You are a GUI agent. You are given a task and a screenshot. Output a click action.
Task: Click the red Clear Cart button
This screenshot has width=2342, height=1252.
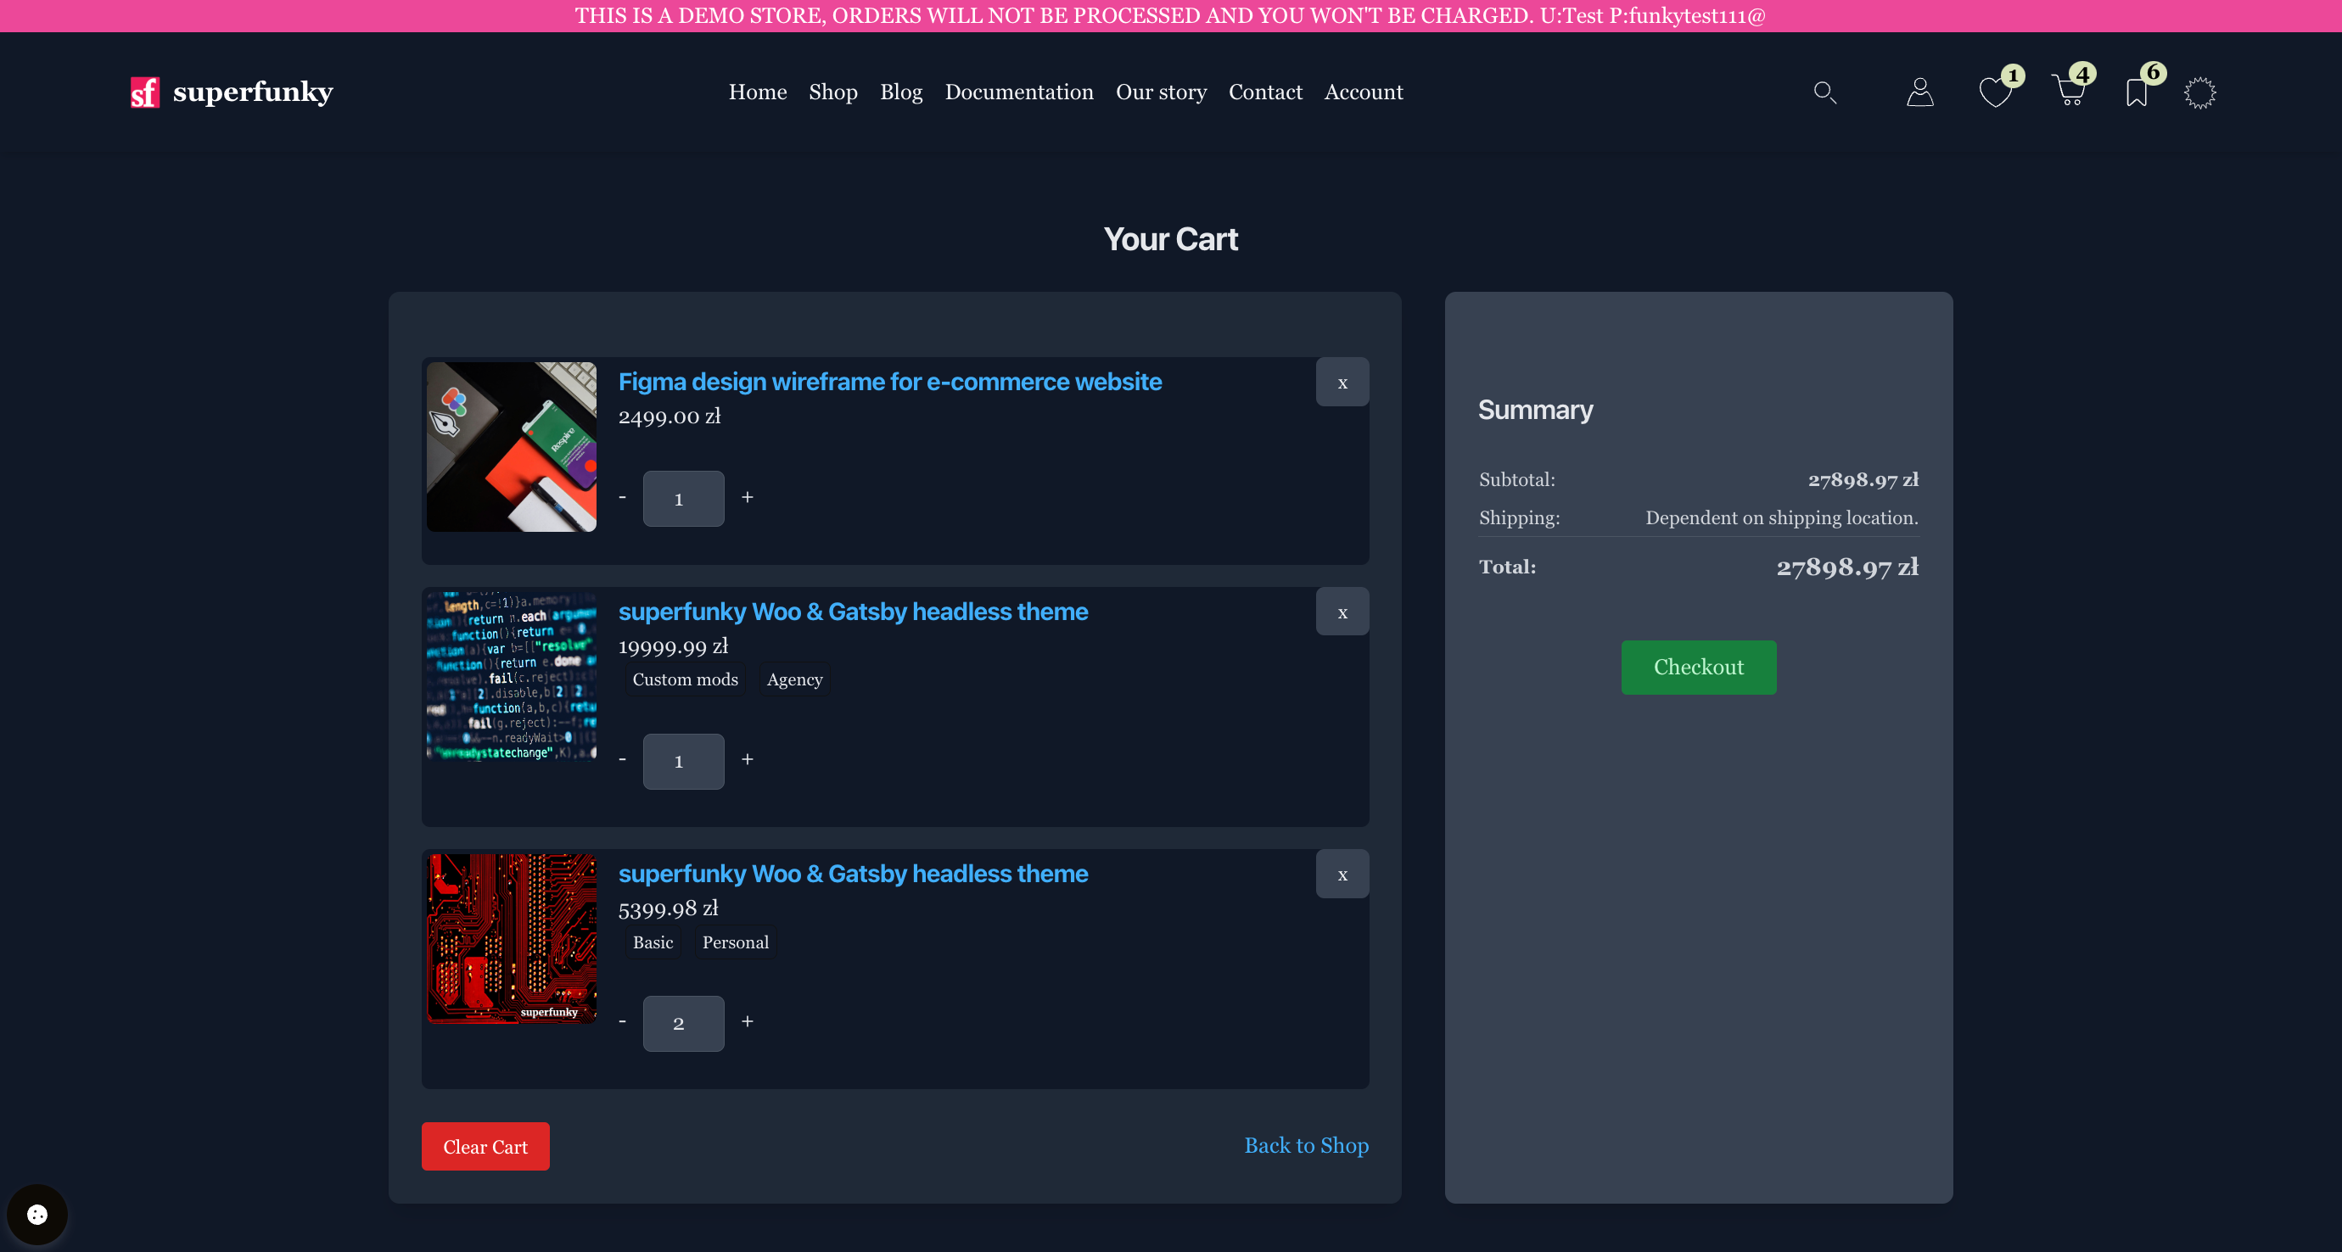click(485, 1146)
